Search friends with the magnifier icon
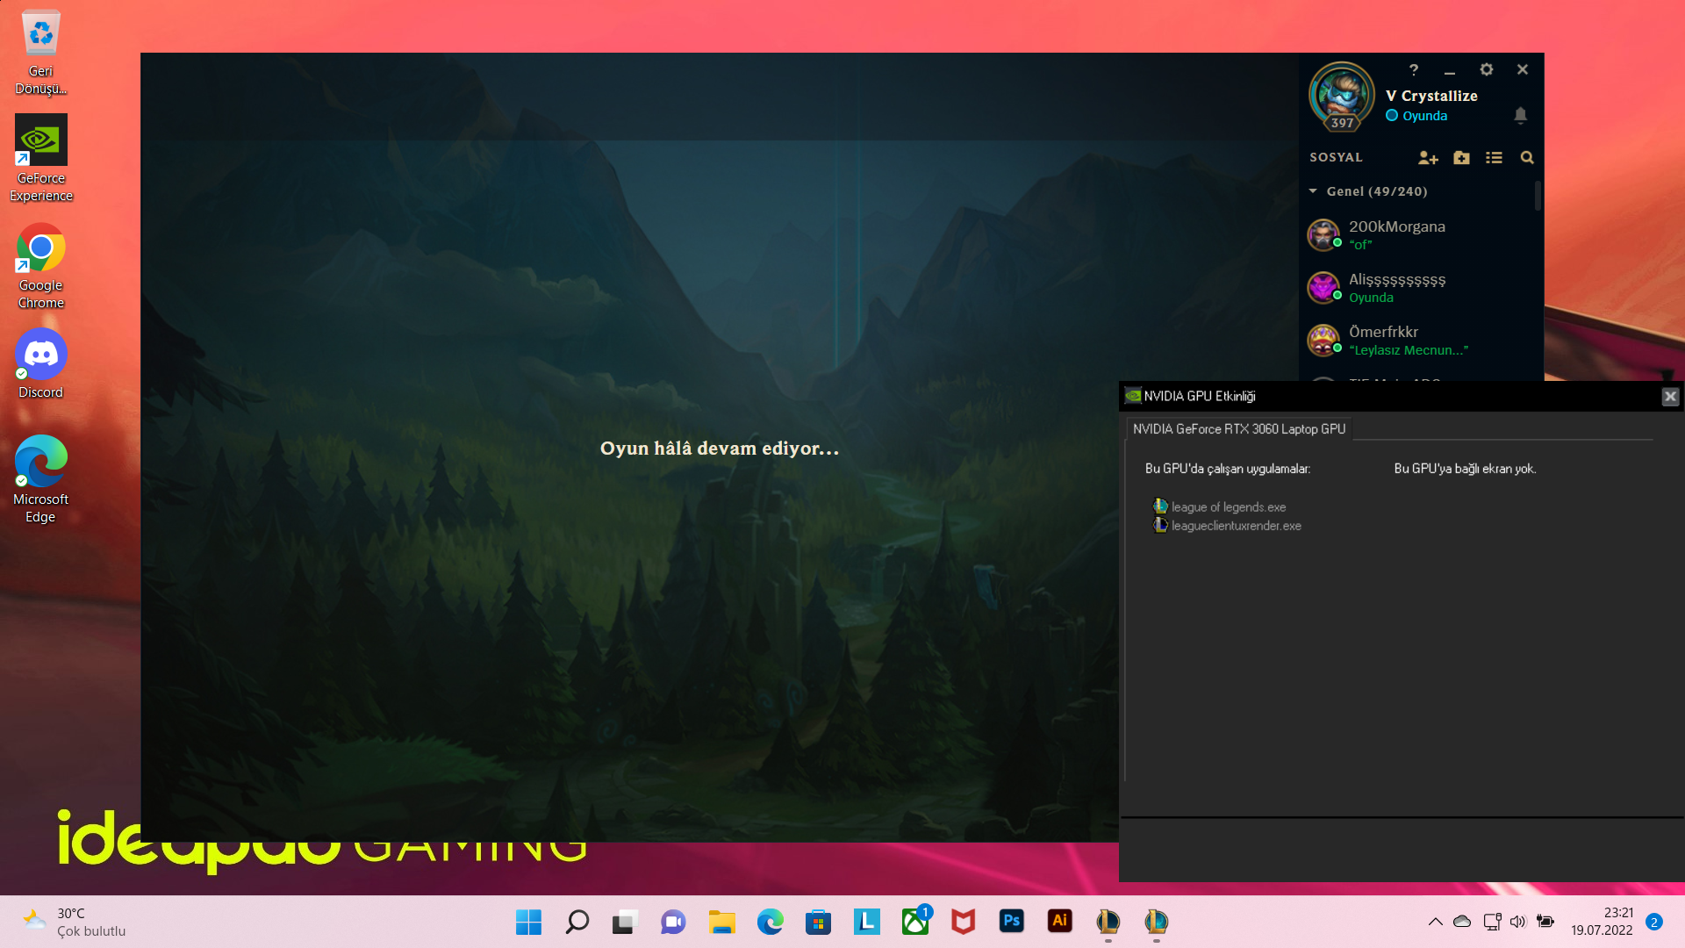This screenshot has height=948, width=1685. [x=1527, y=158]
